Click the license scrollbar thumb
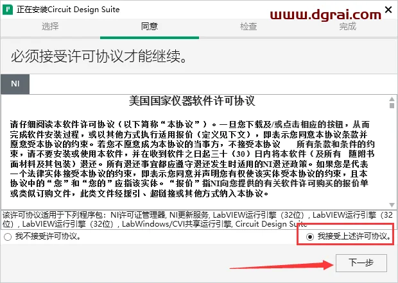Screen dimensions: 398x283 pos(392,105)
